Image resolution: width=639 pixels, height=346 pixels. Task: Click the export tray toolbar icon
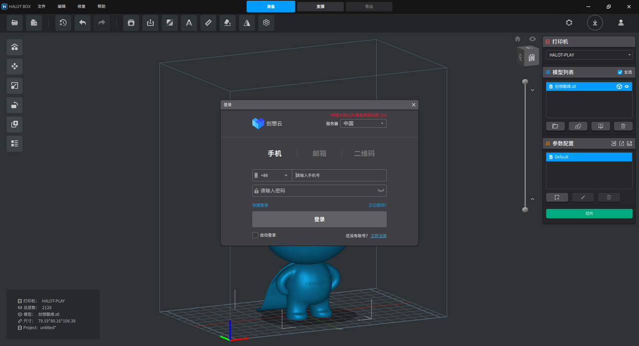pyautogui.click(x=150, y=22)
